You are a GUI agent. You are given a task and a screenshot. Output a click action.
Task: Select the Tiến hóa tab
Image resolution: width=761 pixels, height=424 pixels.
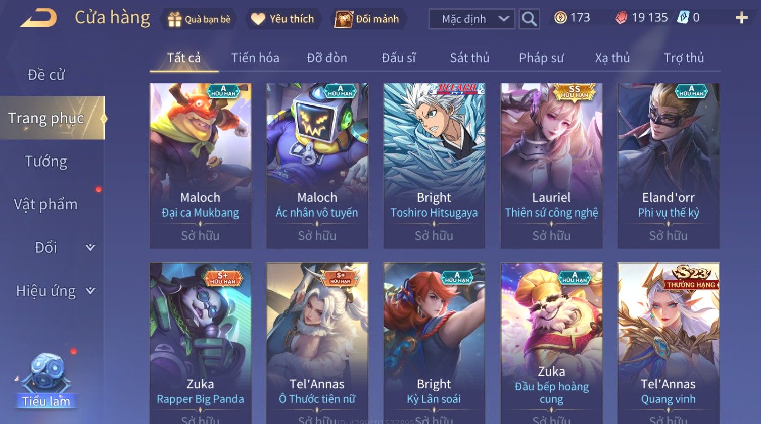point(255,58)
